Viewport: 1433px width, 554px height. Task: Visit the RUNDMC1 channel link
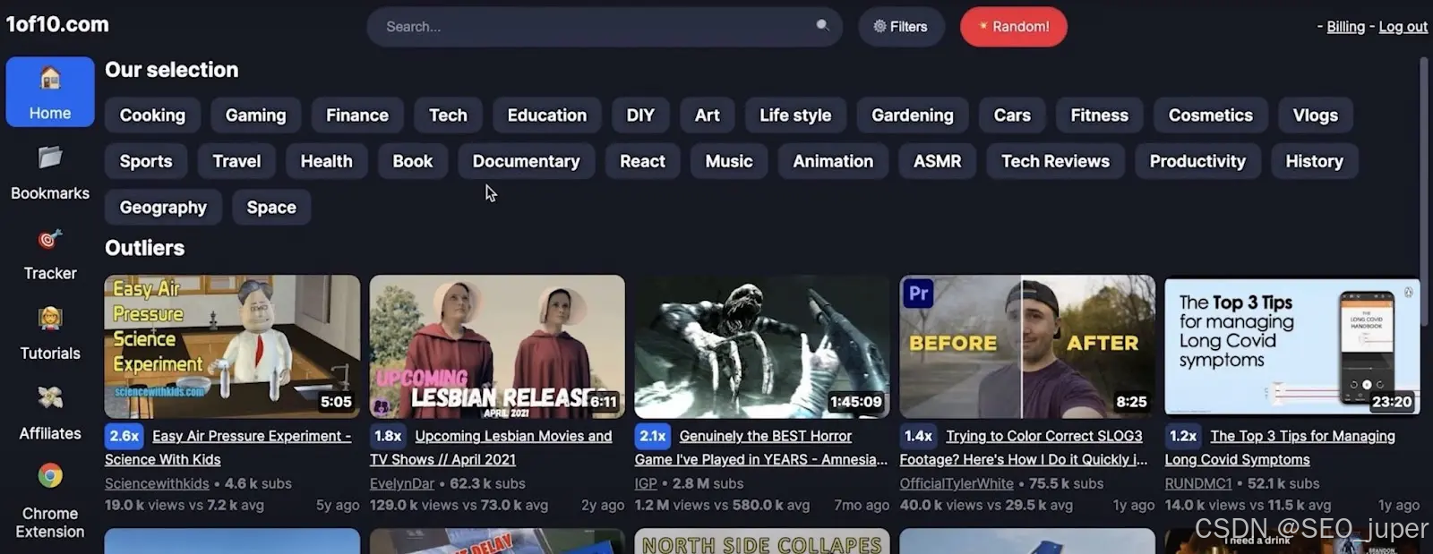(x=1198, y=483)
